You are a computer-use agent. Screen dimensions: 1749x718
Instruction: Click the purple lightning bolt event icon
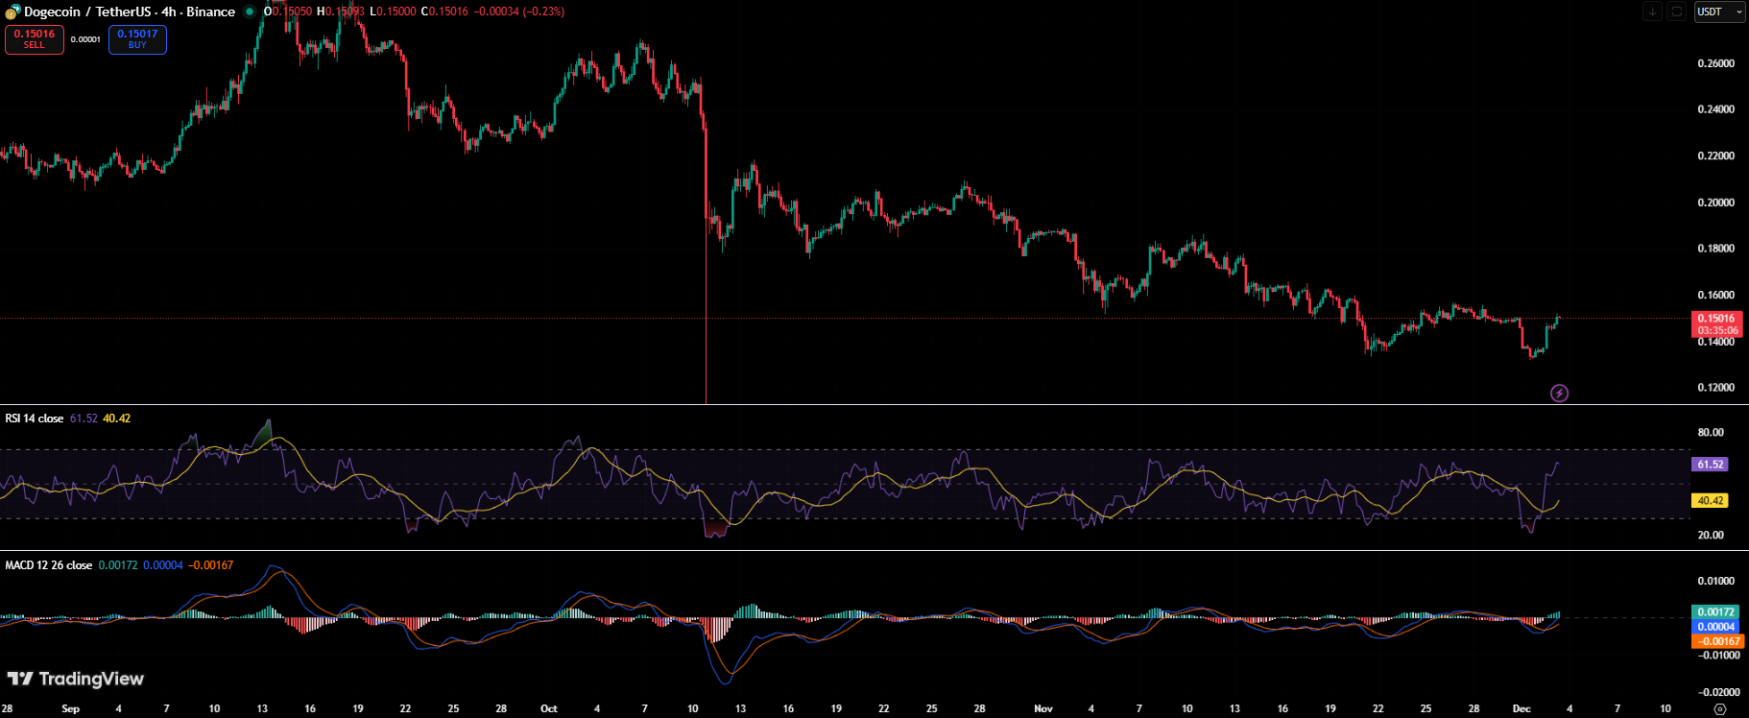tap(1559, 393)
